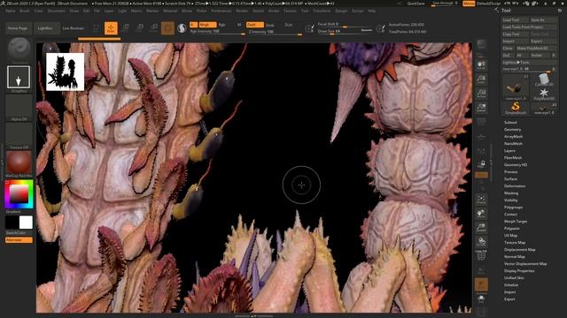Select the Draw mode icon
567x318 pixels.
click(x=111, y=28)
